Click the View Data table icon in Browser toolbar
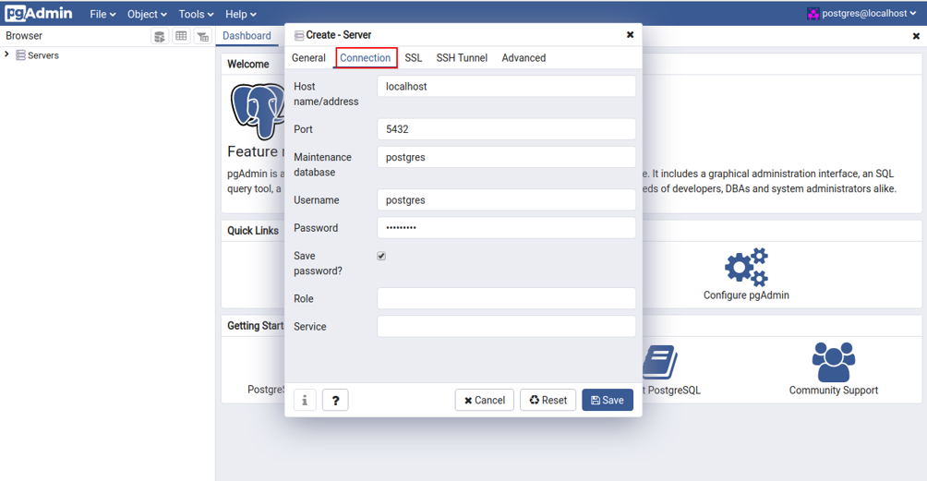The width and height of the screenshot is (927, 481). [x=182, y=37]
